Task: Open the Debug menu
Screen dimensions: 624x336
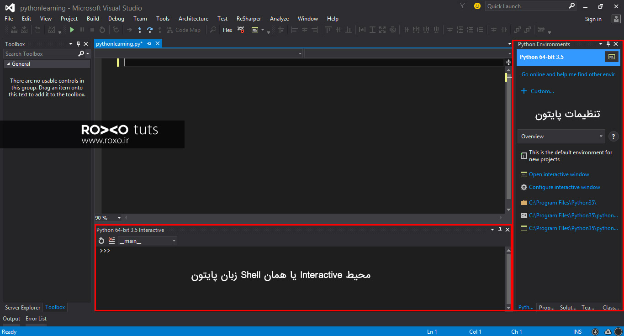Action: pos(116,19)
